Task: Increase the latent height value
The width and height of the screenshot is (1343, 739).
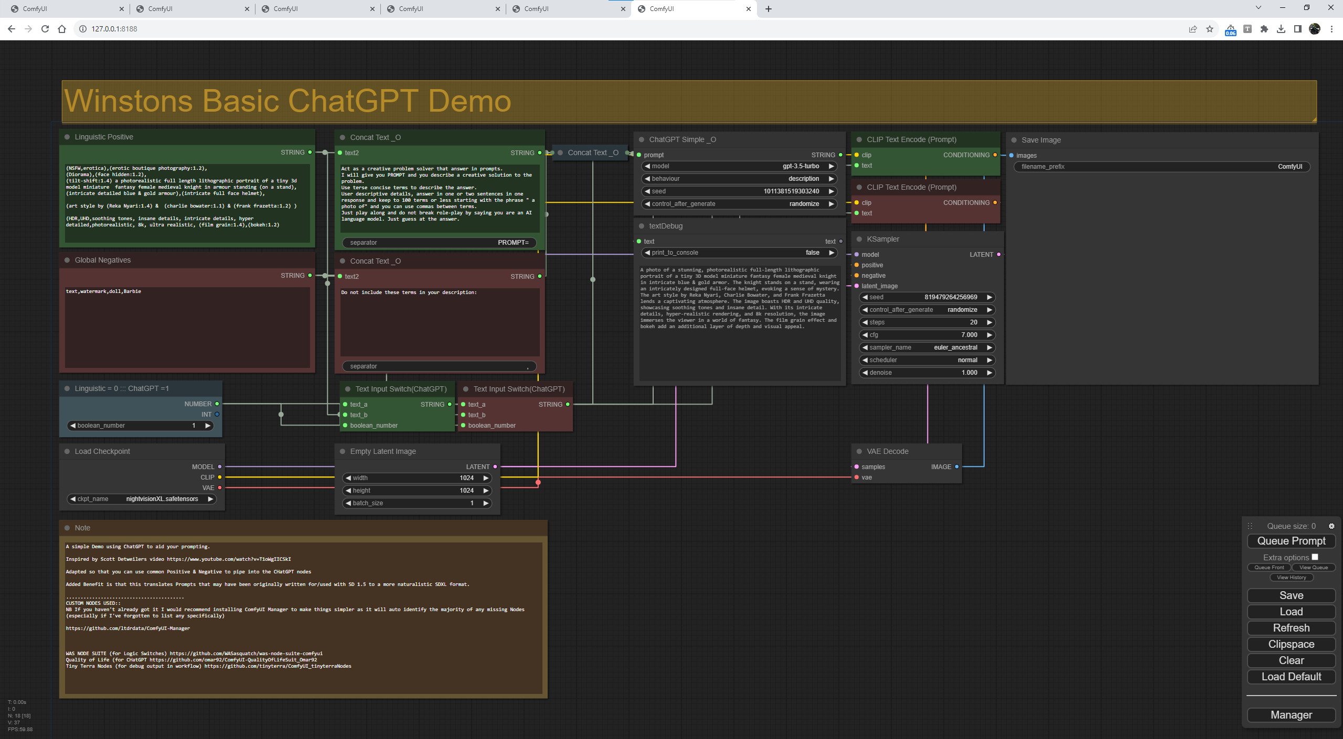Action: (486, 491)
